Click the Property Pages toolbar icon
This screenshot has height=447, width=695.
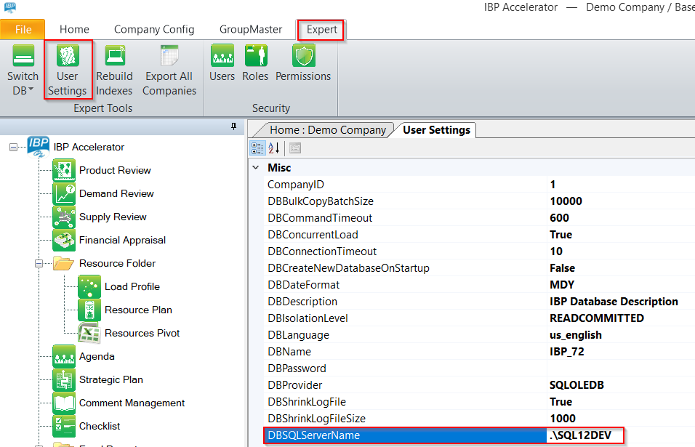click(x=295, y=148)
